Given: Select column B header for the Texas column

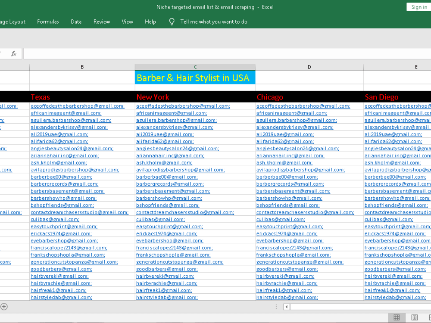Looking at the screenshot, I should coord(82,67).
